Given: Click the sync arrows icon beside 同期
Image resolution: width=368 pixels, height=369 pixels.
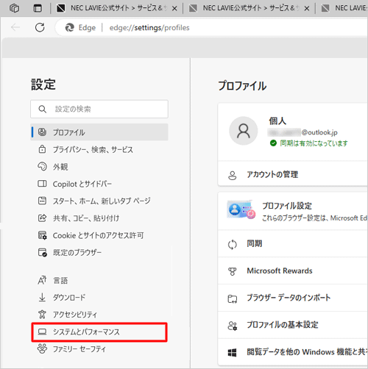Looking at the screenshot, I should pos(233,244).
